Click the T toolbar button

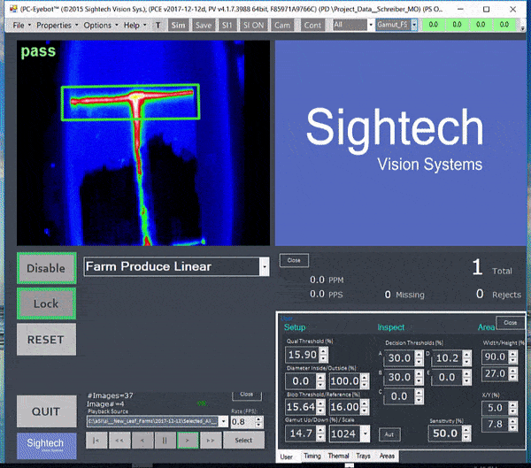coord(158,25)
